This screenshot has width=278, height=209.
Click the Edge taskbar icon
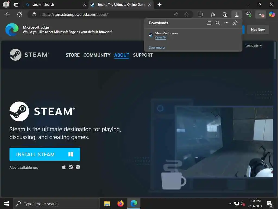pos(134,204)
